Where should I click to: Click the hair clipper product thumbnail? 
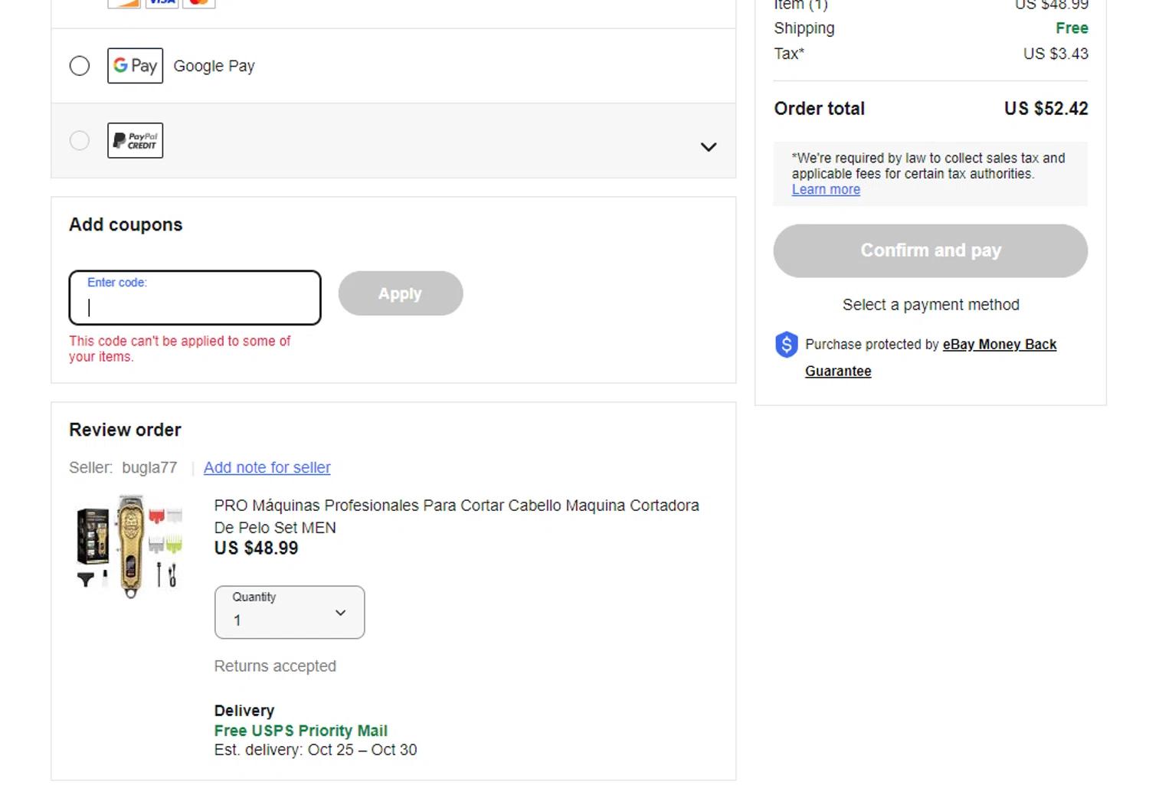[130, 547]
